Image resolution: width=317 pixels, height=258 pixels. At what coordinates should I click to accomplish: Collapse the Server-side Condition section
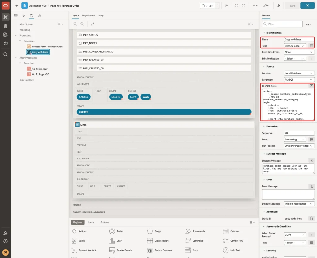pos(263,226)
